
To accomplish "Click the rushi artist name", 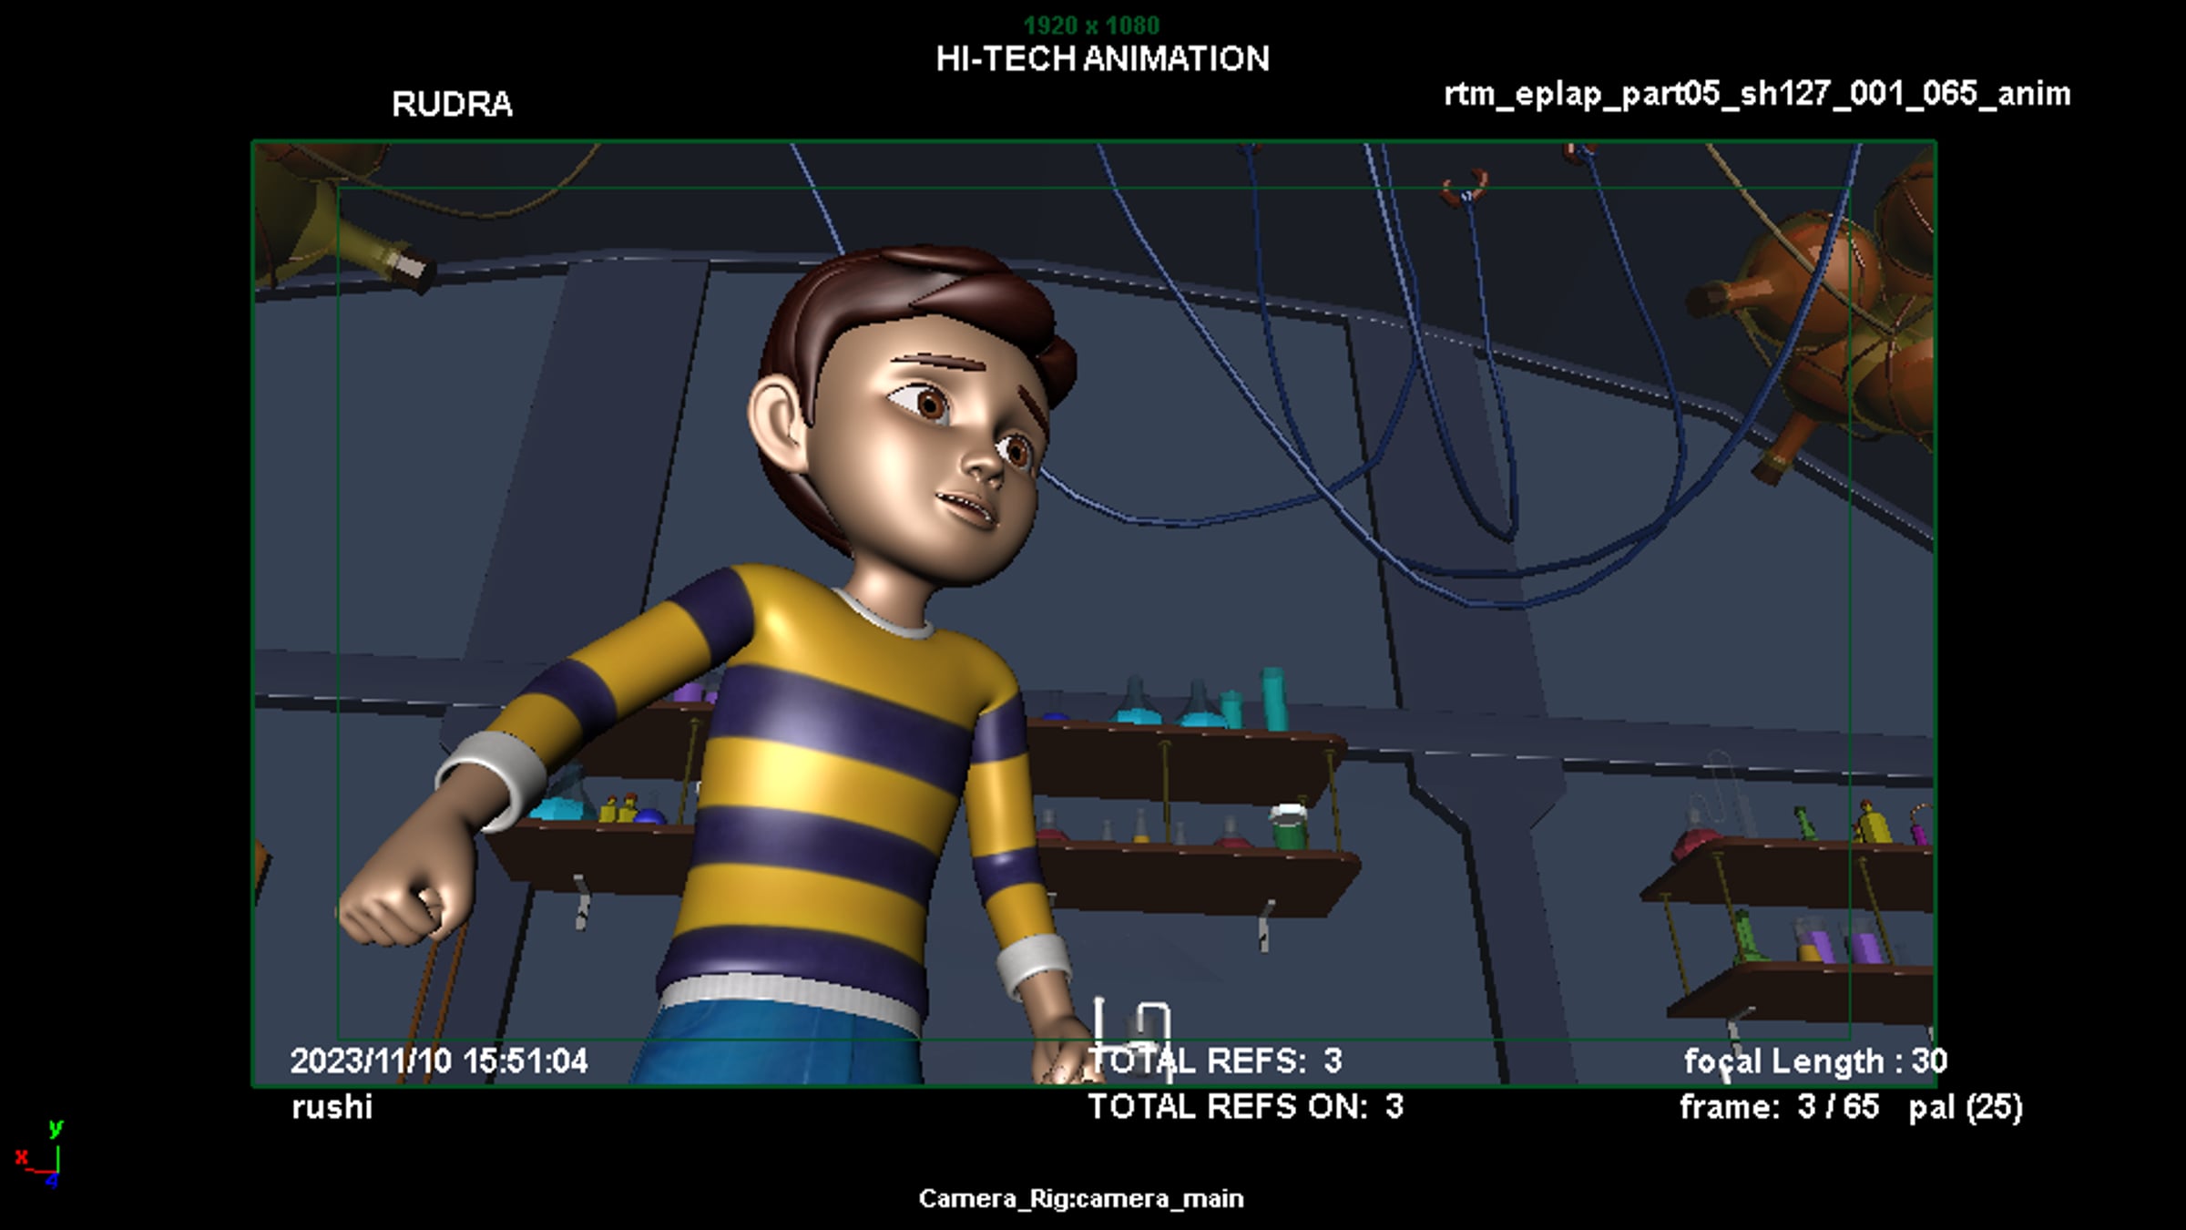I will pyautogui.click(x=332, y=1107).
